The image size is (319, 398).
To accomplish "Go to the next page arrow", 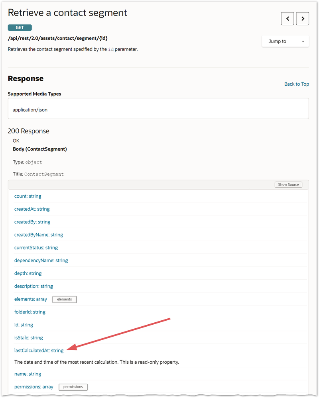I will (x=303, y=19).
